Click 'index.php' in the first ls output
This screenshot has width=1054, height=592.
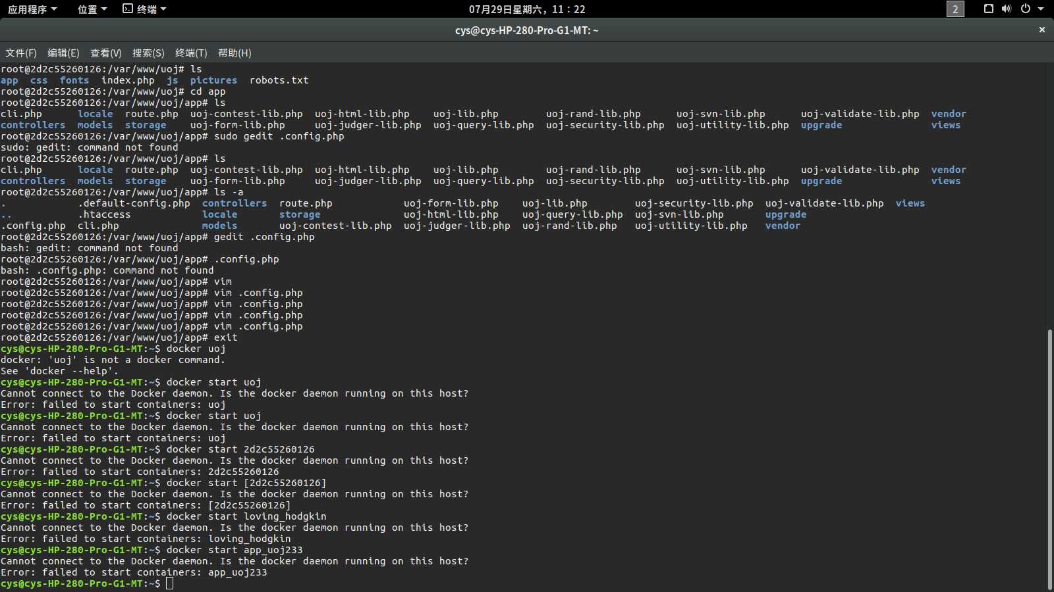coord(128,80)
